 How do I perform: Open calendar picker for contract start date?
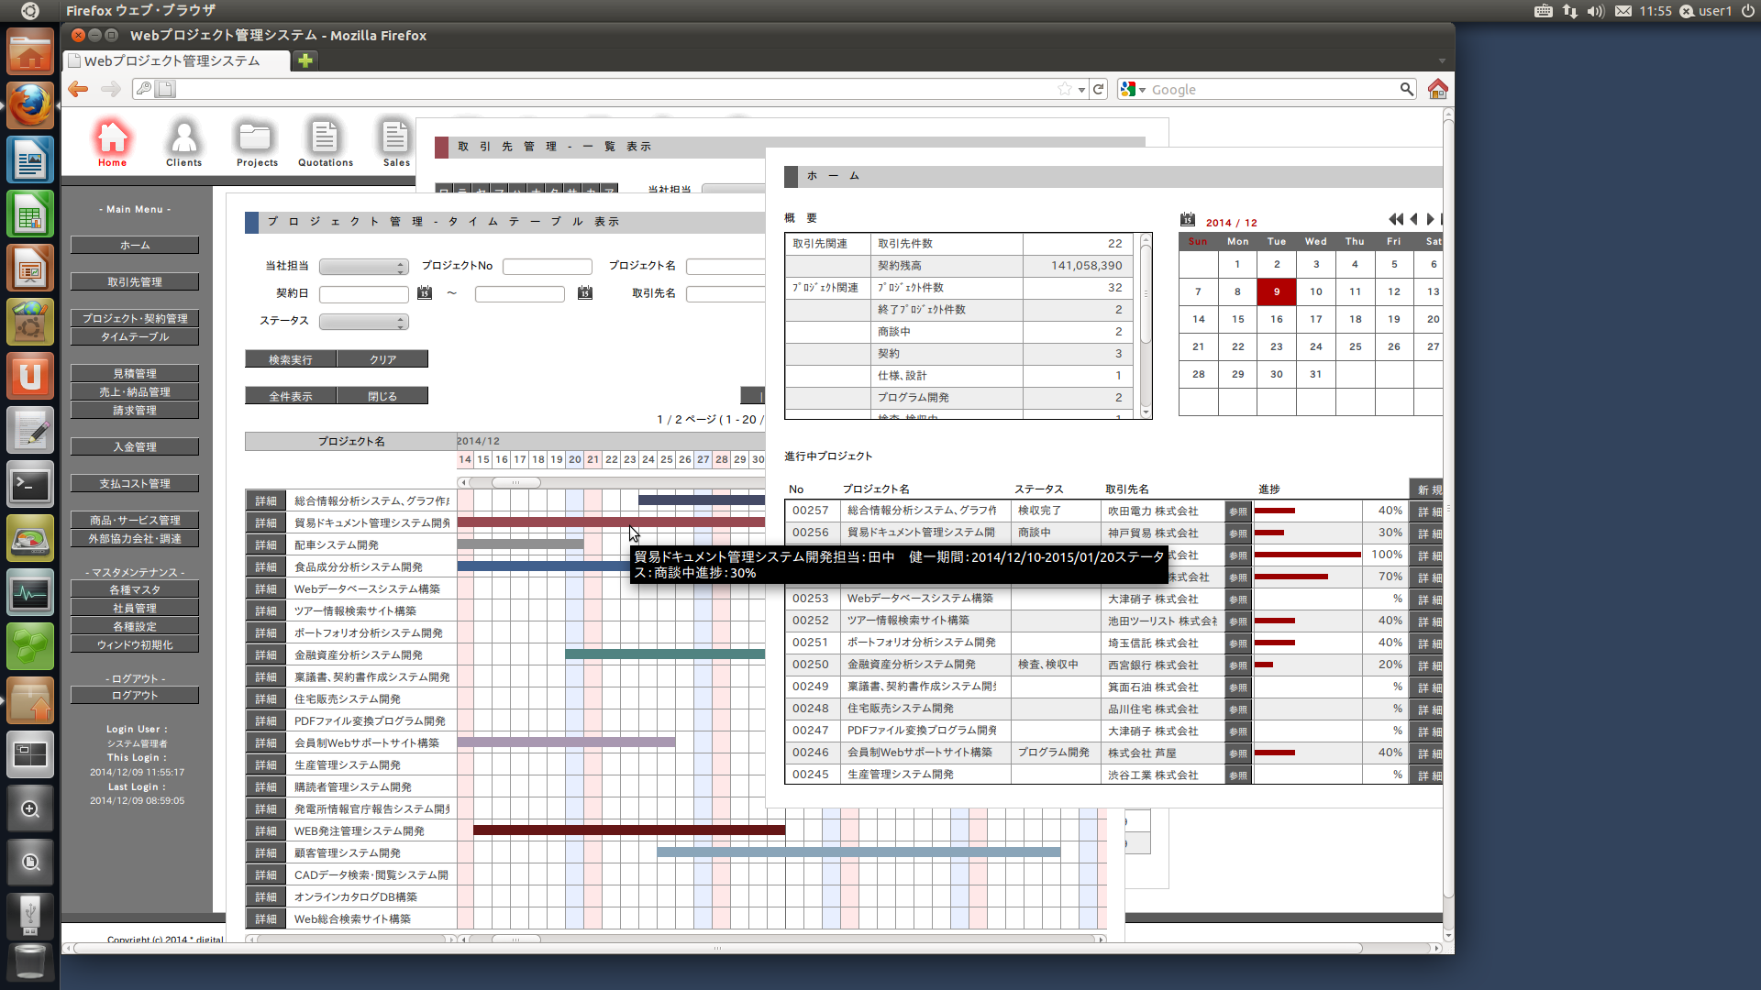tap(425, 293)
